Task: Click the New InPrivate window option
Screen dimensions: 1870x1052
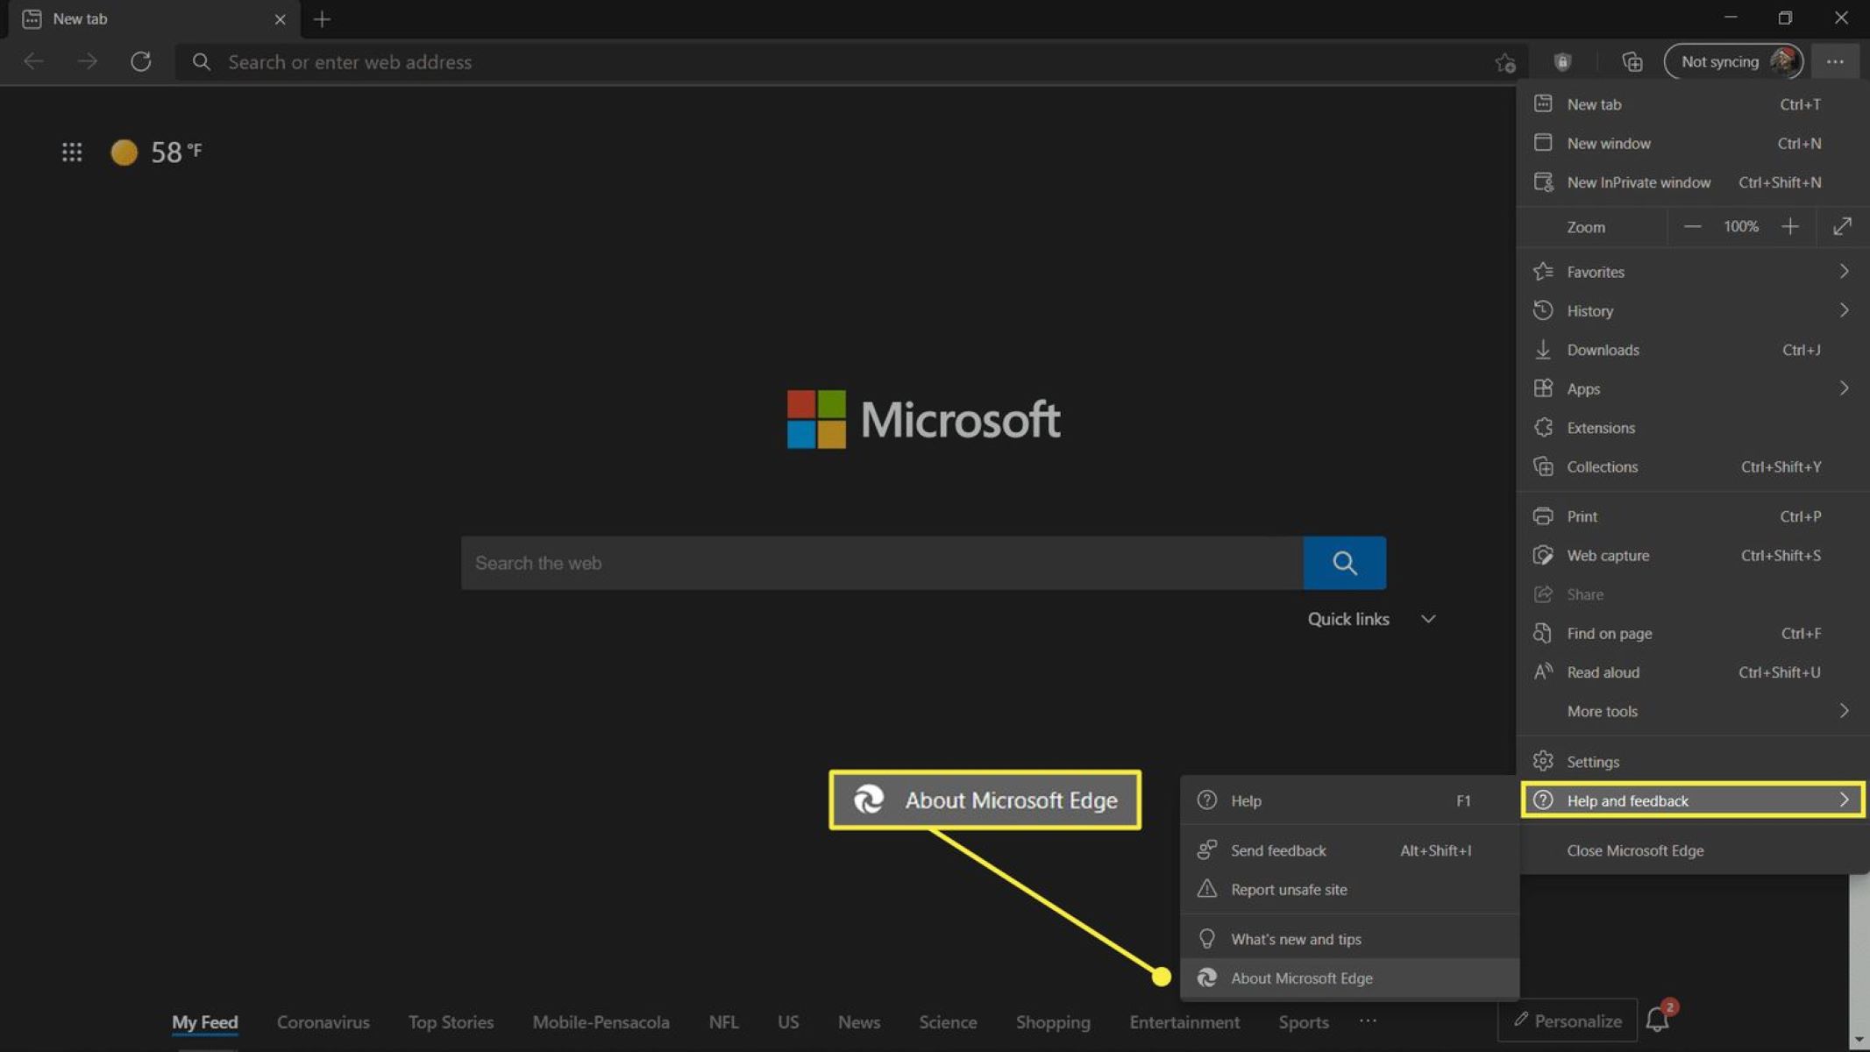Action: (x=1638, y=181)
